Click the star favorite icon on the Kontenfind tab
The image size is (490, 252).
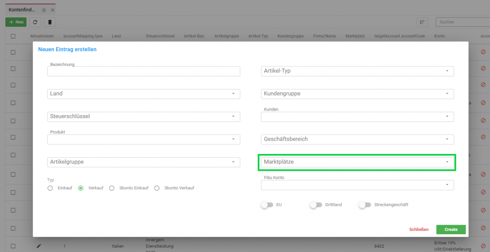44,10
